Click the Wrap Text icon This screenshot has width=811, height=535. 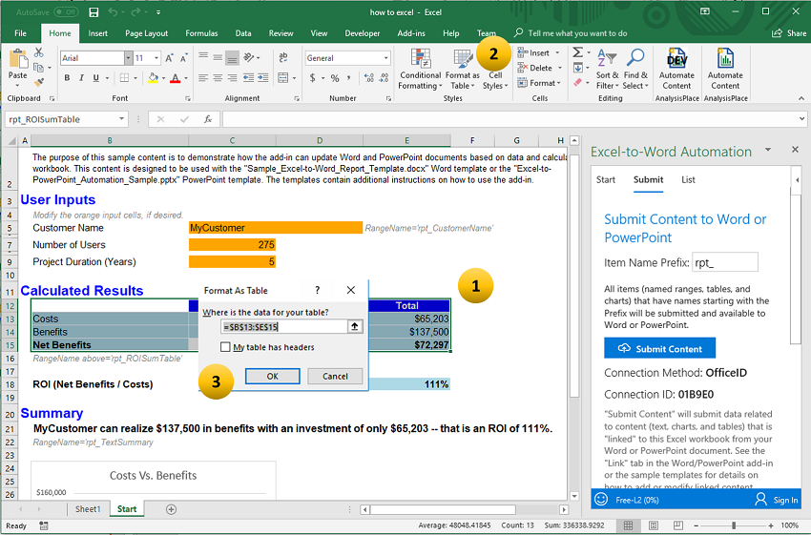pyautogui.click(x=283, y=57)
